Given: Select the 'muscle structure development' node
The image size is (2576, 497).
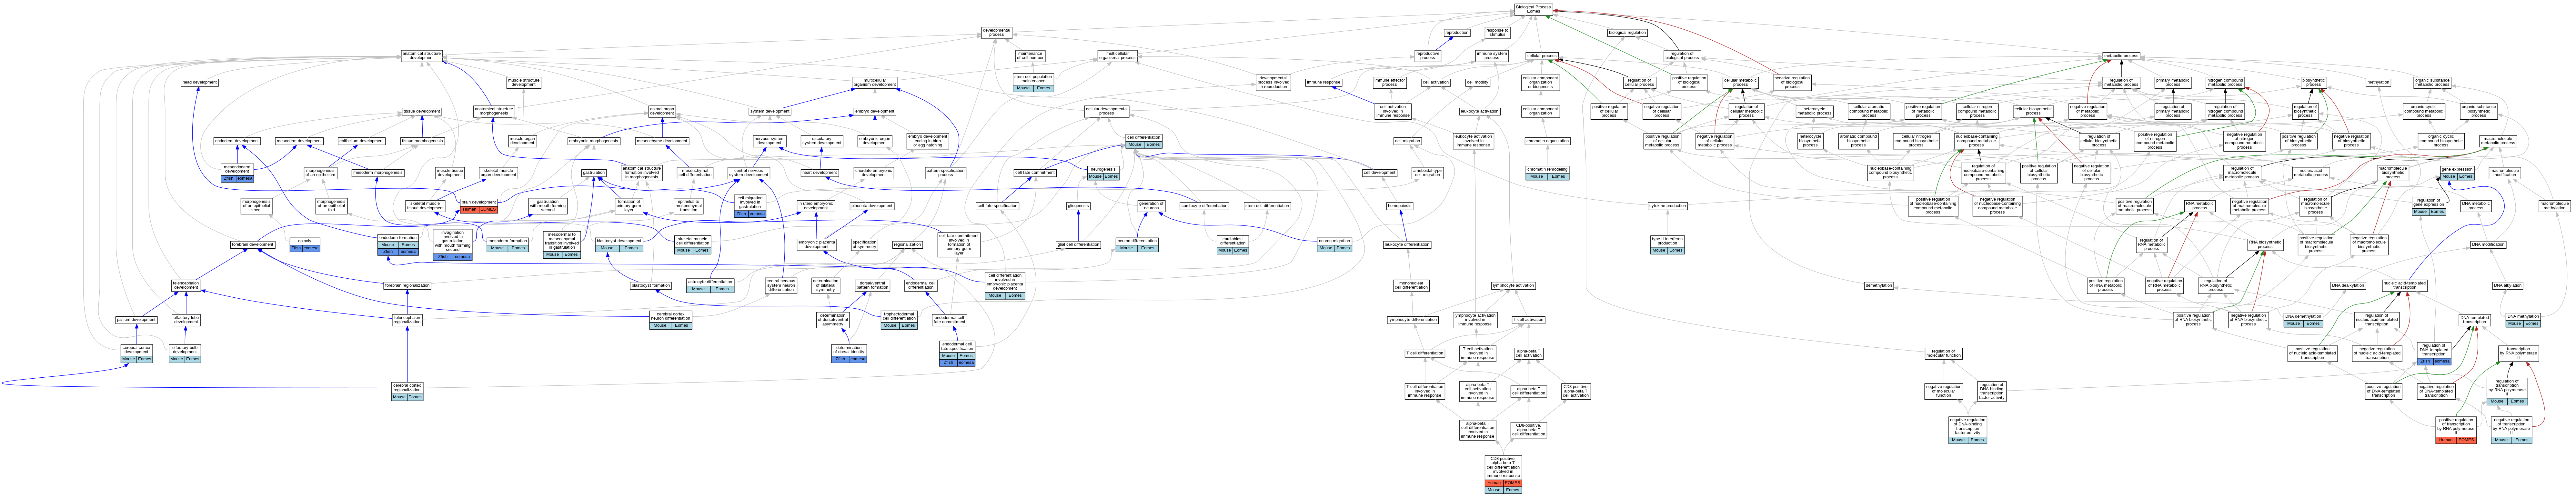Looking at the screenshot, I should 523,83.
